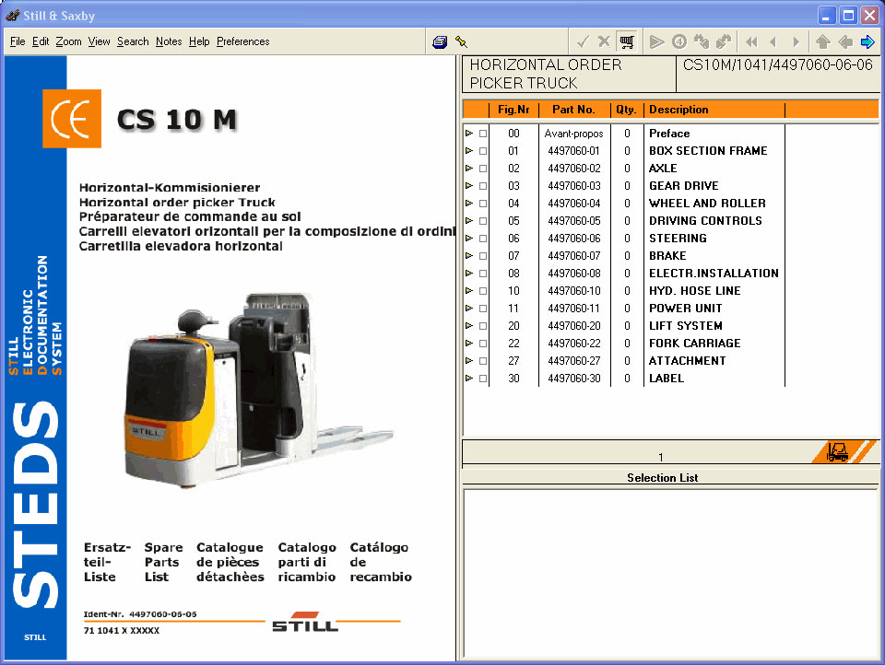Viewport: 885px width, 665px height.
Task: Open the View menu
Action: point(99,41)
